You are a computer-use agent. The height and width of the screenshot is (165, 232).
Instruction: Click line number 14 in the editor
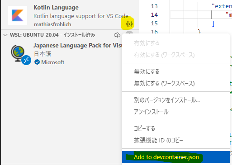click(154, 15)
